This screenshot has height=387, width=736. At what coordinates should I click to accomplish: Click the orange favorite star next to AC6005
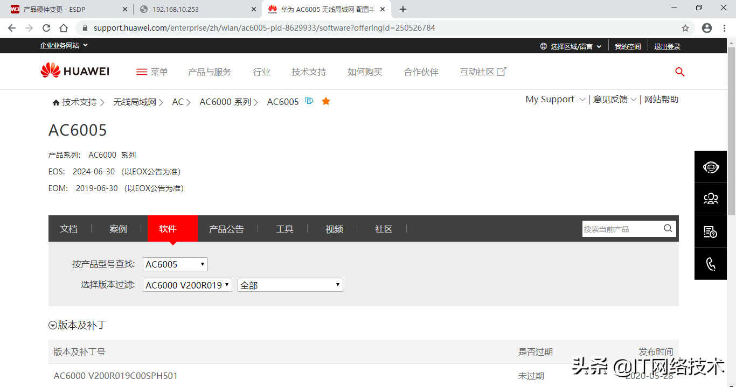325,101
